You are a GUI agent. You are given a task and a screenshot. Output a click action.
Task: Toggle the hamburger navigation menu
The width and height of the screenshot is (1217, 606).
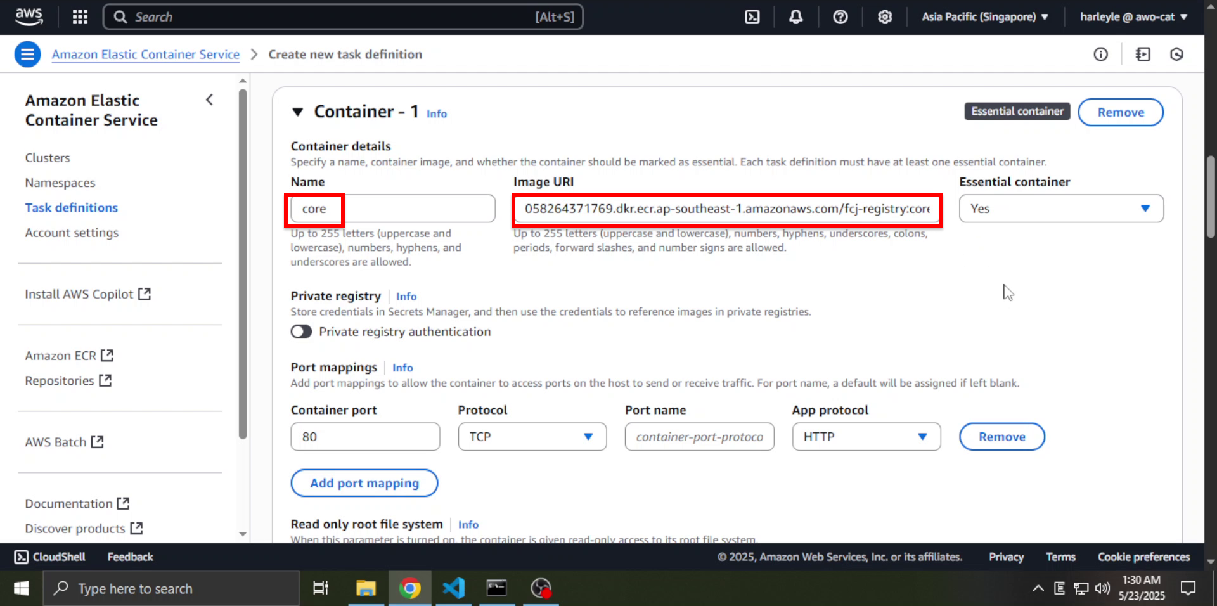point(27,55)
